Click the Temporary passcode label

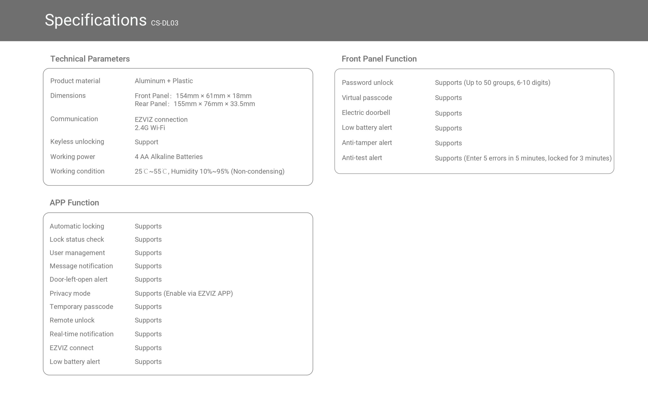point(82,307)
